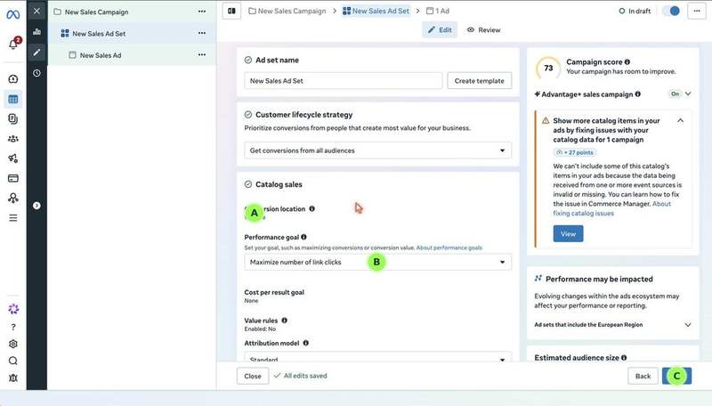This screenshot has width=712, height=406.
Task: Open the account overview gauge icon
Action: click(x=13, y=79)
